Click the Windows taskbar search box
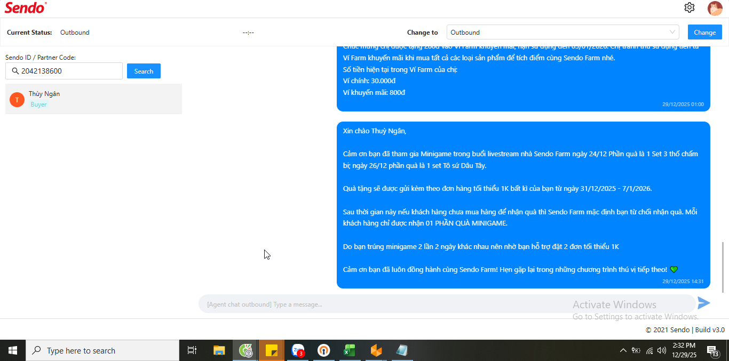 [102, 350]
